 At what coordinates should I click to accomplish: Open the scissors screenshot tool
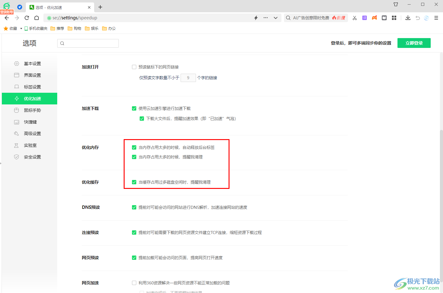[355, 18]
